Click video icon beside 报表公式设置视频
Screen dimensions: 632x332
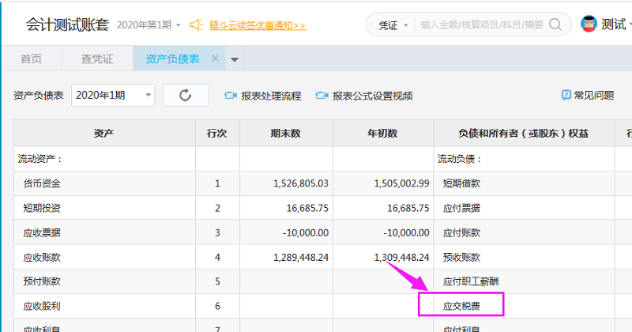coord(322,96)
